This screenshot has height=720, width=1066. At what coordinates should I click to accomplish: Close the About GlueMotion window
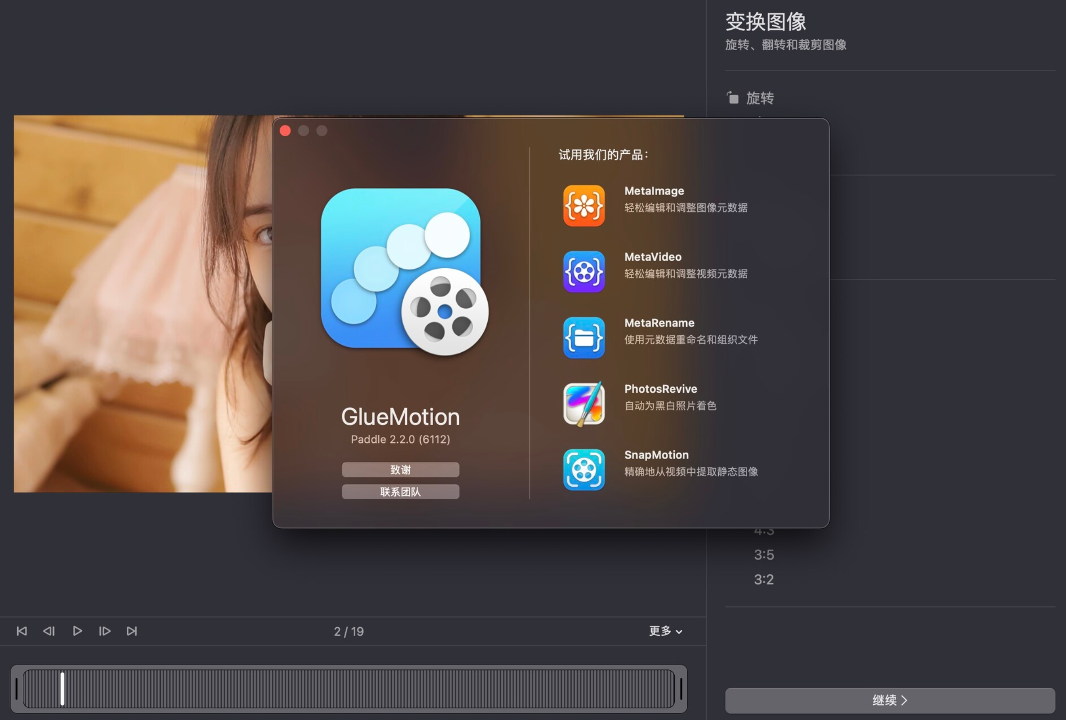[x=285, y=131]
